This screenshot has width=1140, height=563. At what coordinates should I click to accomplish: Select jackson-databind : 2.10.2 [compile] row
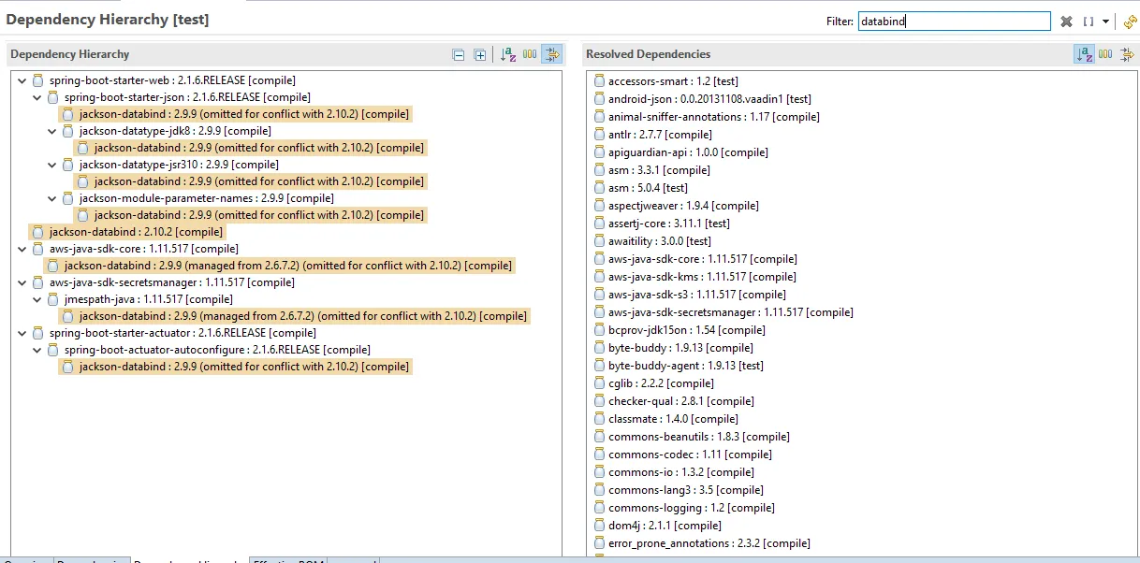(x=127, y=232)
